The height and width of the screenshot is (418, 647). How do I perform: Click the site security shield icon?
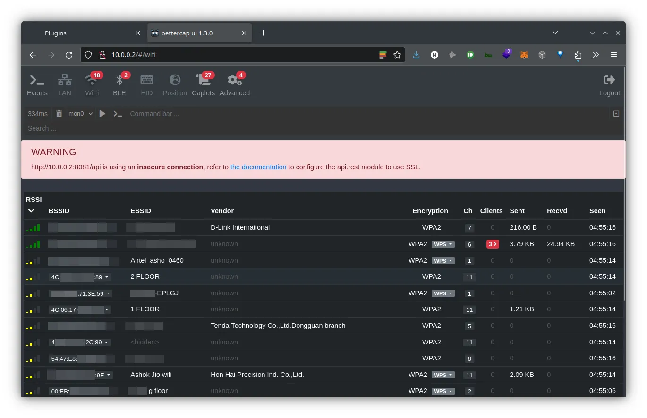(x=88, y=55)
